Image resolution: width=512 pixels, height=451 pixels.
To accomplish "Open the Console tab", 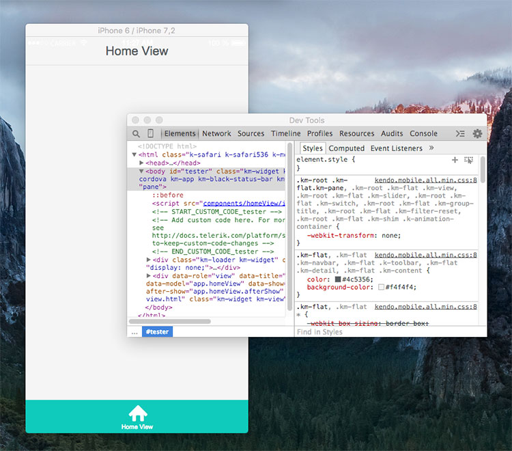I will [423, 133].
